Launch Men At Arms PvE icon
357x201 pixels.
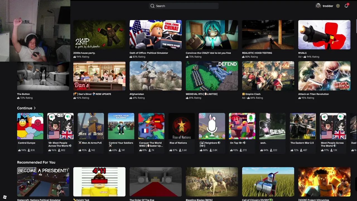tap(91, 126)
